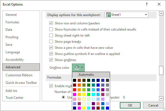
Task: Uncheck Show outline symbols option
Action: (51, 54)
